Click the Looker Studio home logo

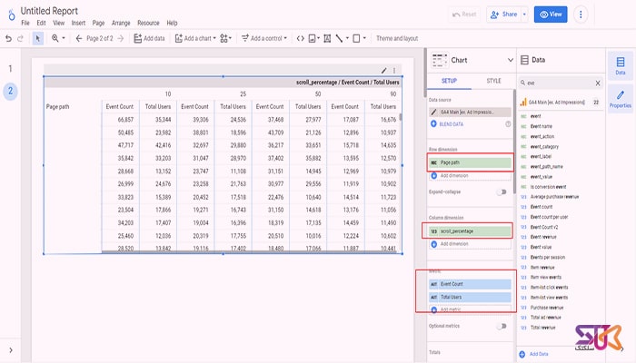point(11,15)
